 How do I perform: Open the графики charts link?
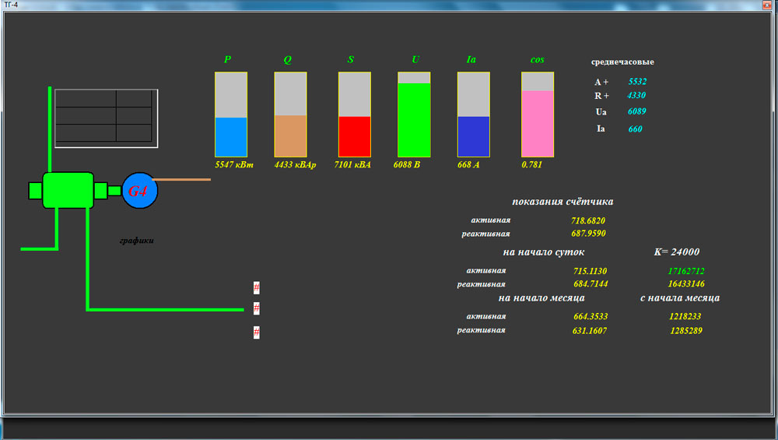136,241
